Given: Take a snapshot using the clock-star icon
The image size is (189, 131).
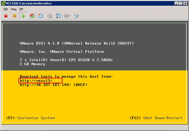Looking at the screenshot, I should pyautogui.click(x=41, y=16).
